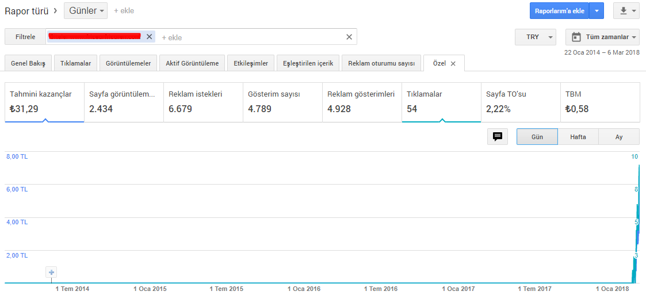Open the download report icon menu
The width and height of the screenshot is (646, 295).
626,11
